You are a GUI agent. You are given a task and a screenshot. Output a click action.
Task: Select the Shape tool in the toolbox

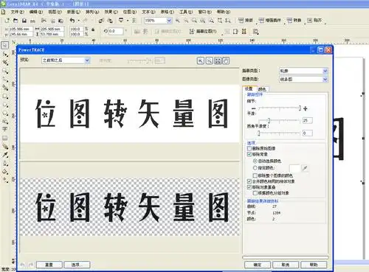(x=5, y=54)
